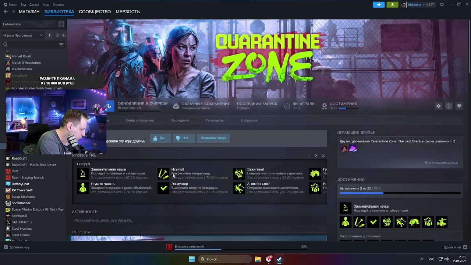
Task: Go forward with the navigation arrow
Action: (x=13, y=12)
